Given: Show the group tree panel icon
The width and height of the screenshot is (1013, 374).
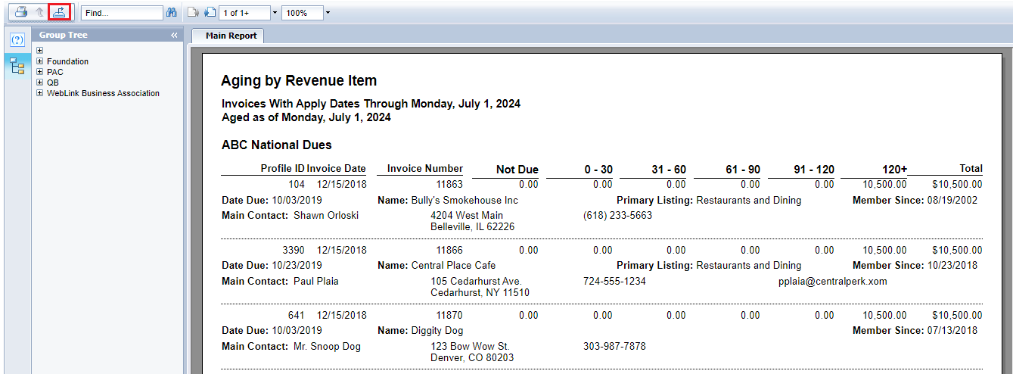Looking at the screenshot, I should 17,66.
